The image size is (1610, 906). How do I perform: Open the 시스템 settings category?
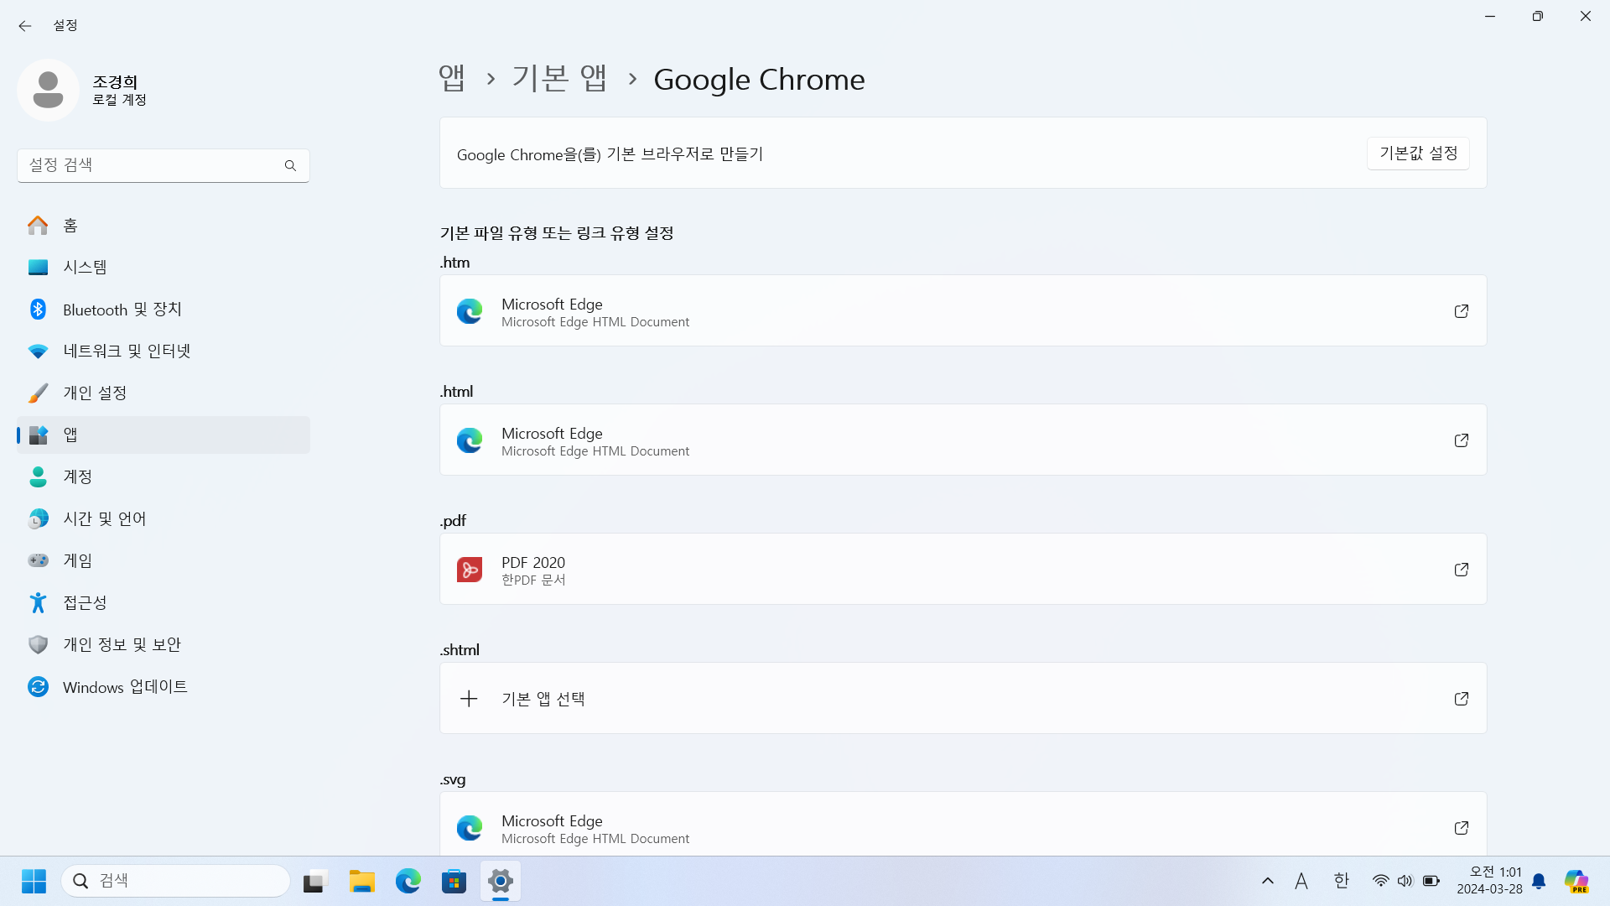[164, 267]
